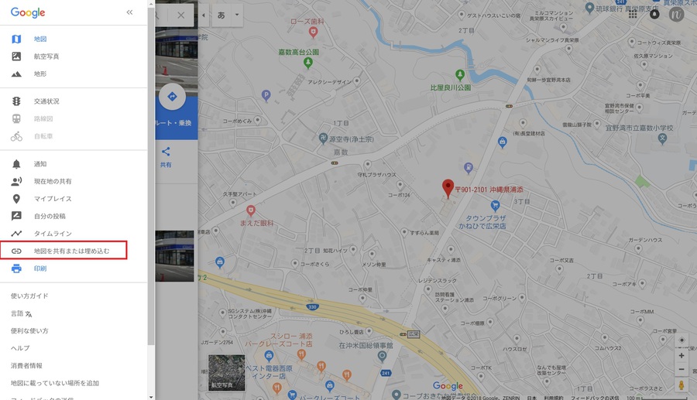Click the フィードバックの送信 footer link
Viewport: 697px width, 400px height.
point(595,398)
